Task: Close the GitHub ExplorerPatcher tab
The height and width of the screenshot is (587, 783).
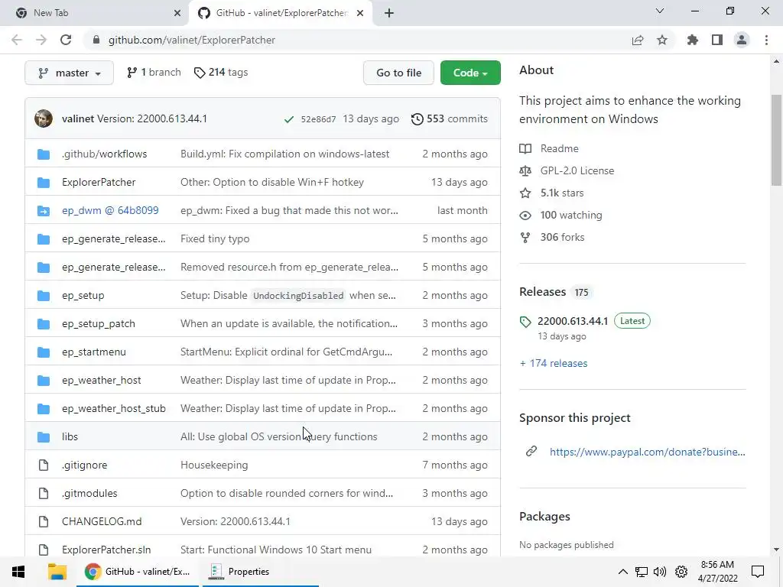Action: pos(360,13)
